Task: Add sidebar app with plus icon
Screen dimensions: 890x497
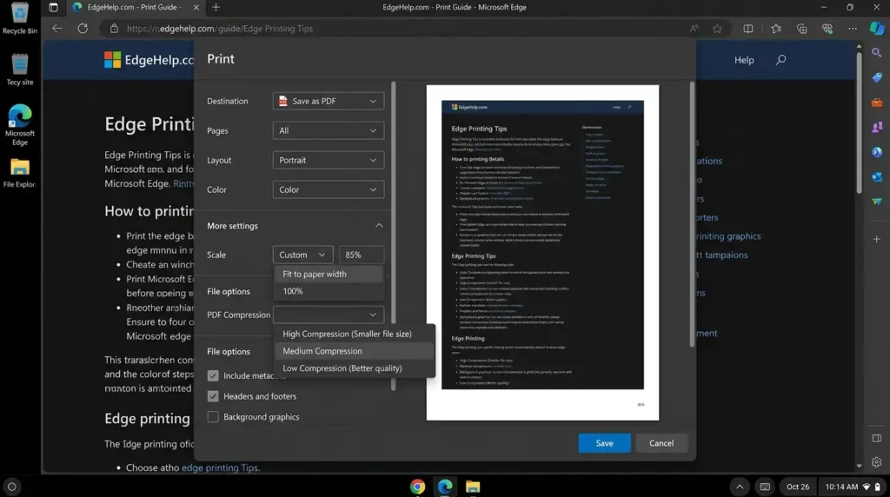Action: coord(877,239)
